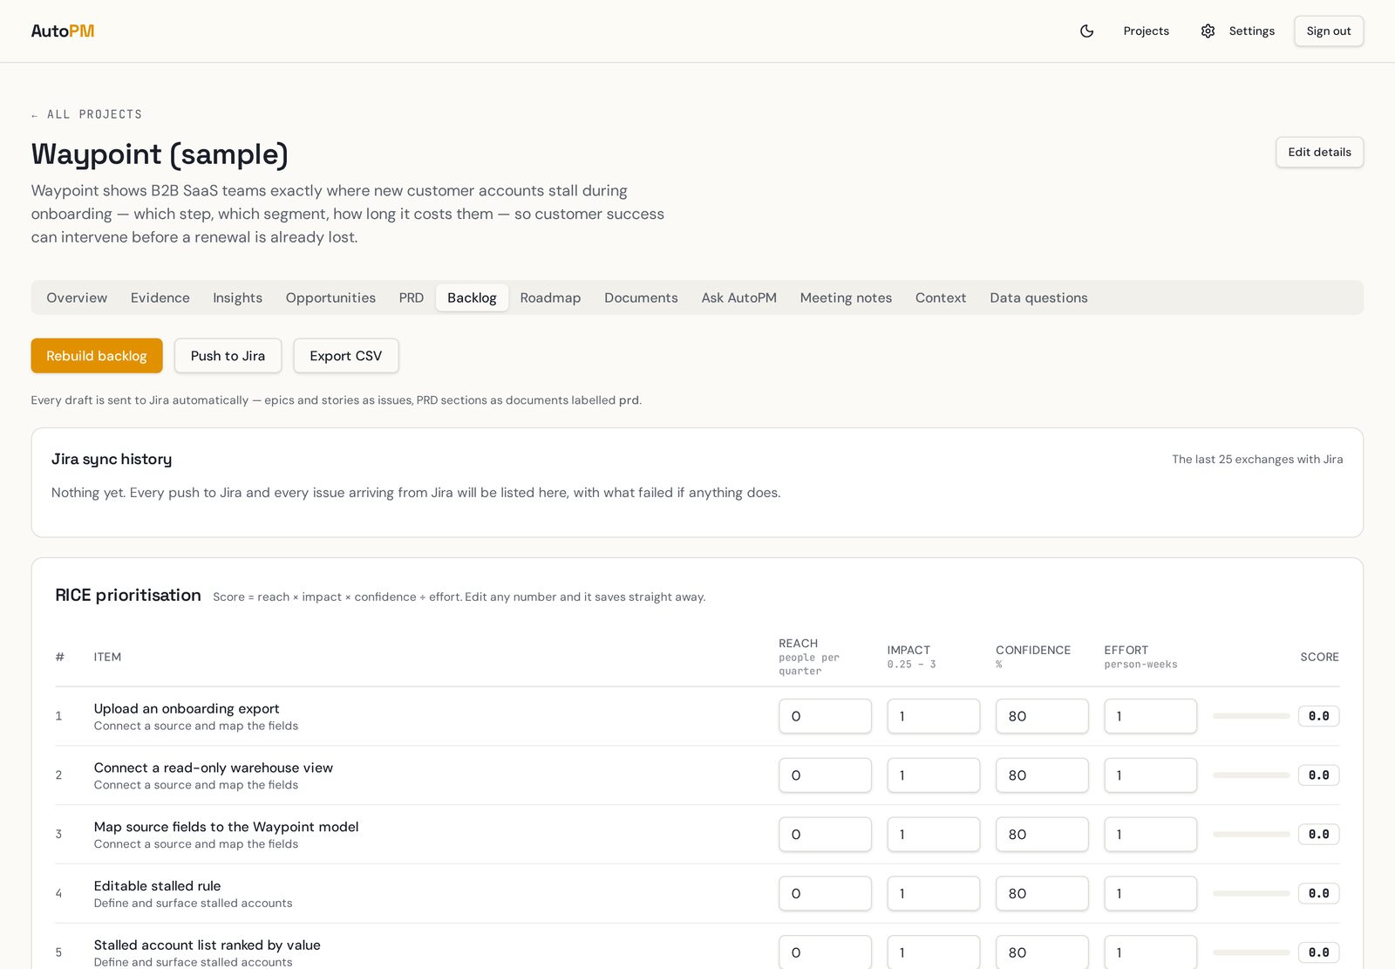
Task: Click Push to Jira button
Action: (x=228, y=356)
